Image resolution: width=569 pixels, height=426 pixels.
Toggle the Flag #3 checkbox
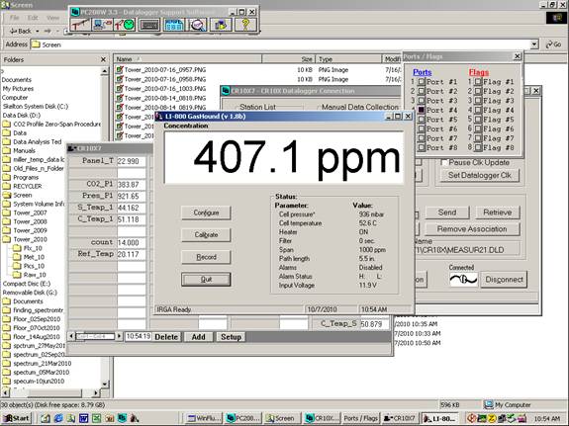[x=478, y=101]
